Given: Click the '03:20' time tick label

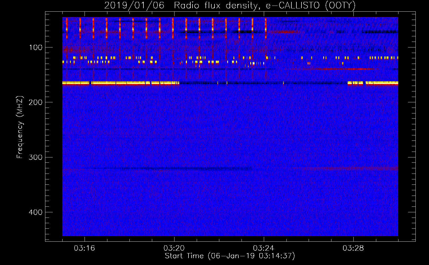Looking at the screenshot, I should (174, 248).
